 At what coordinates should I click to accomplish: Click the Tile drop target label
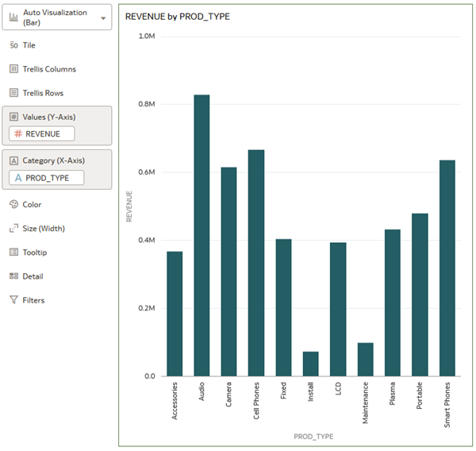pyautogui.click(x=29, y=45)
